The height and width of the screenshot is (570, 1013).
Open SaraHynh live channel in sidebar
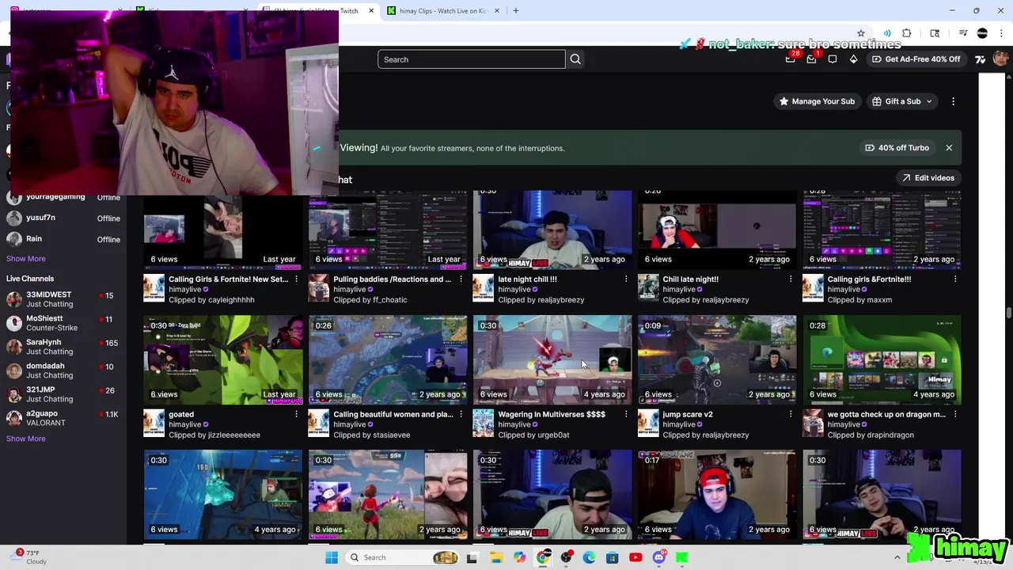pyautogui.click(x=63, y=347)
